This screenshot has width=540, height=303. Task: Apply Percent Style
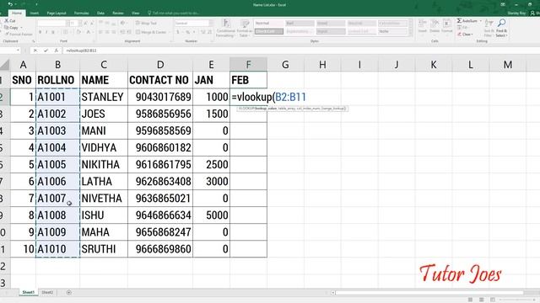point(188,32)
